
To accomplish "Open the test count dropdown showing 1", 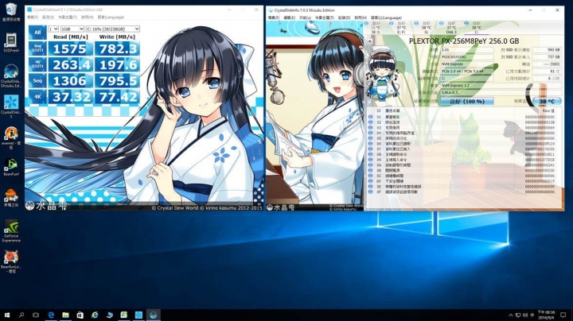I will click(53, 29).
